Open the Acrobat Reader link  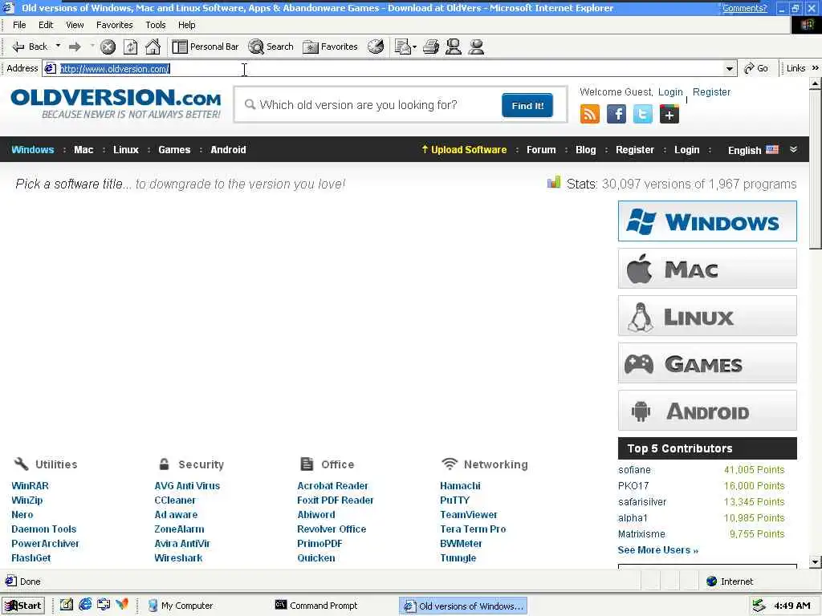(332, 485)
